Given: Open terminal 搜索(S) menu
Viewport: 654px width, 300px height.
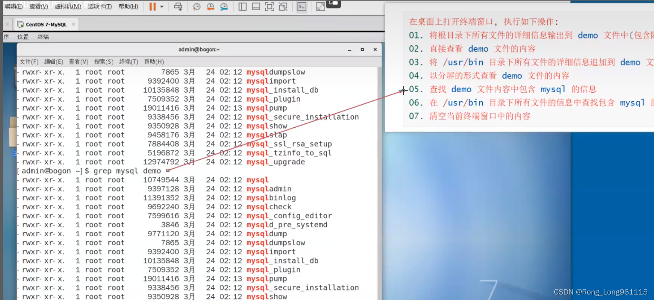Looking at the screenshot, I should (x=104, y=62).
